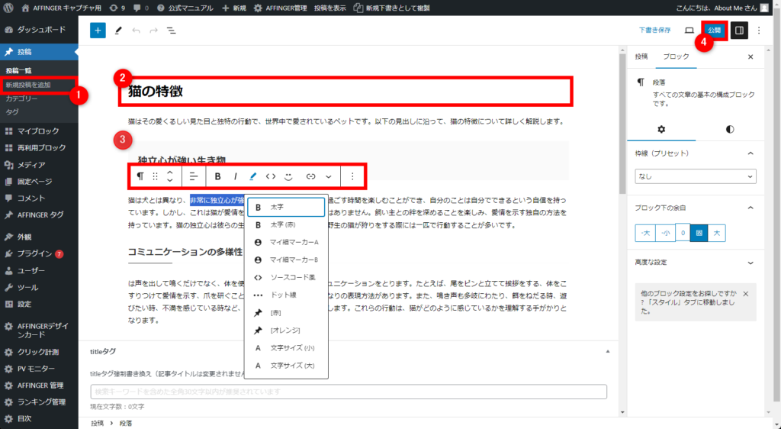Change text alignment in block toolbar
This screenshot has width=781, height=429.
194,176
